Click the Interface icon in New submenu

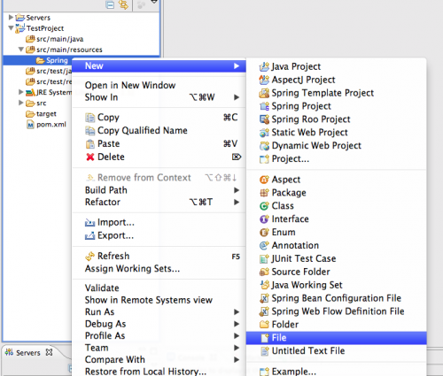[264, 219]
